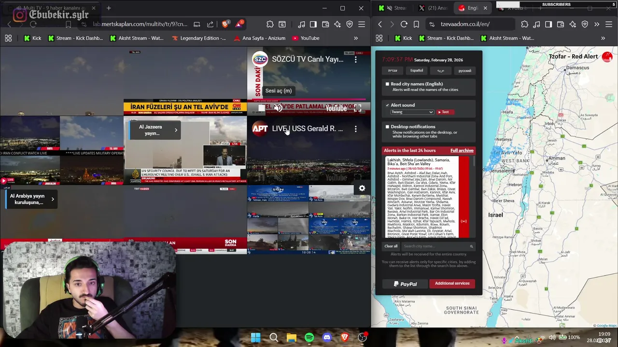Click the Clear all button

391,246
